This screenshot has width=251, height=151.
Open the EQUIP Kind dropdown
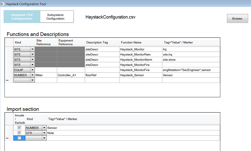point(32,70)
